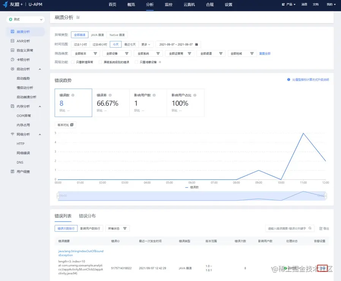Select 全部崩溃 exception type
Viewport: 341px width, 281px height.
tap(80, 35)
